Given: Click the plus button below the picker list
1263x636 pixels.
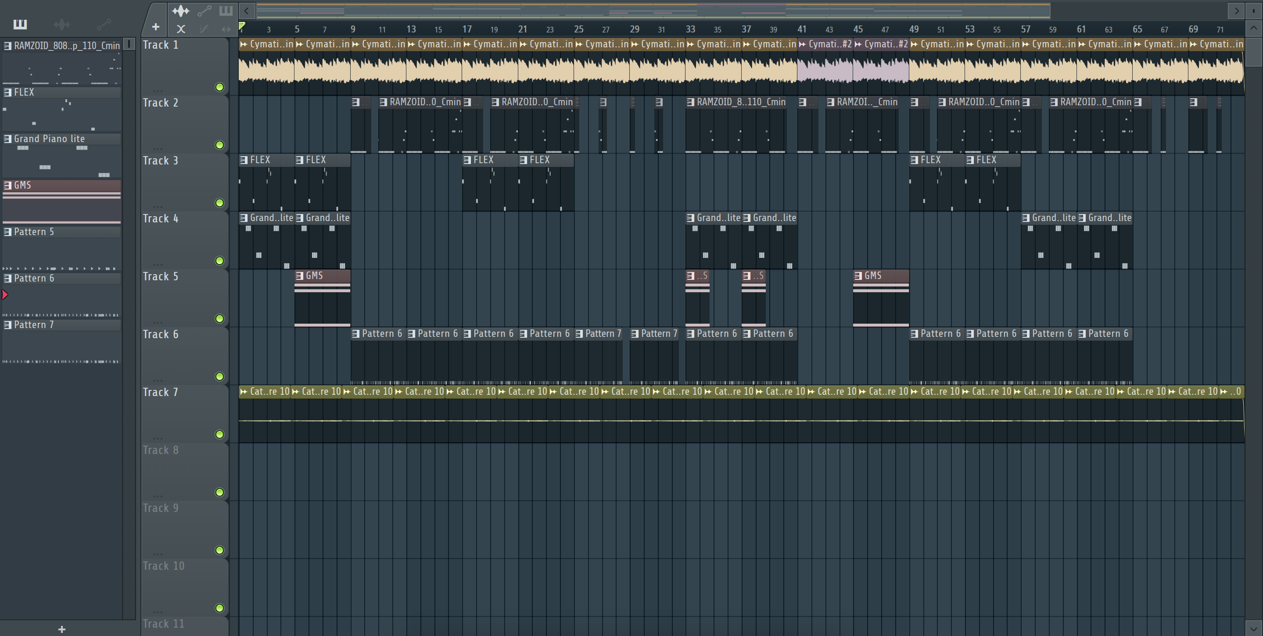Looking at the screenshot, I should (62, 629).
